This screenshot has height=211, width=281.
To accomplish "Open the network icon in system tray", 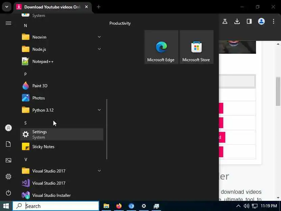I will pos(254,206).
